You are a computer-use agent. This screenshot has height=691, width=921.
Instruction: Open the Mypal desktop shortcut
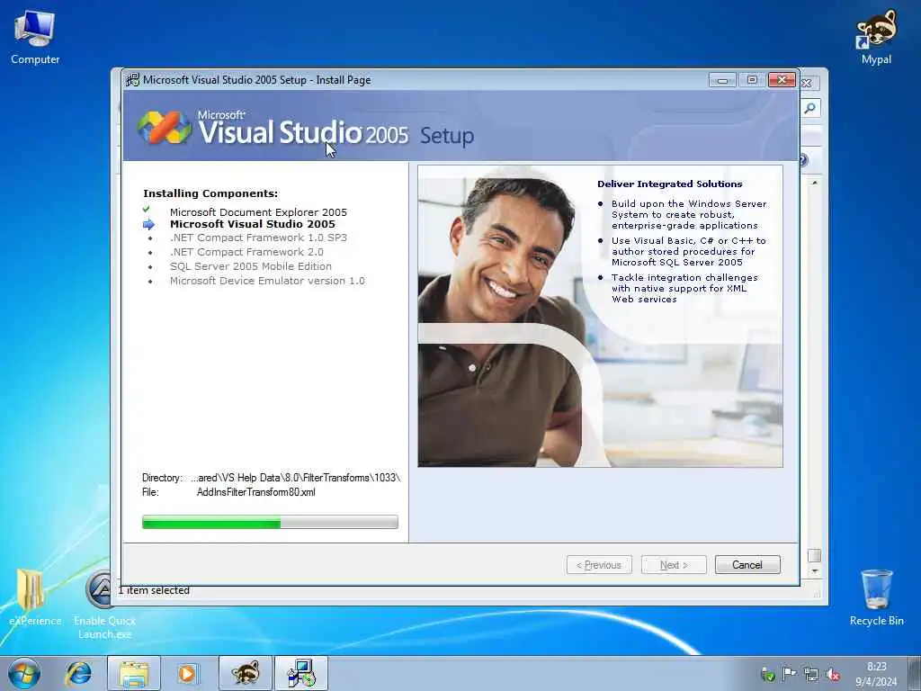click(x=876, y=36)
